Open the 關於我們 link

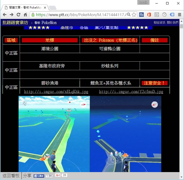[173, 22]
